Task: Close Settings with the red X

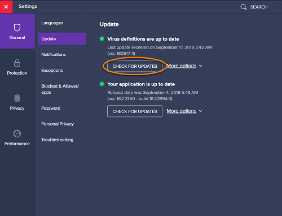Action: (x=6, y=7)
